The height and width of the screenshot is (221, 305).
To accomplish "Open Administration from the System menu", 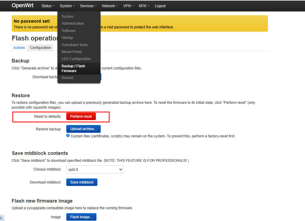I will click(73, 24).
